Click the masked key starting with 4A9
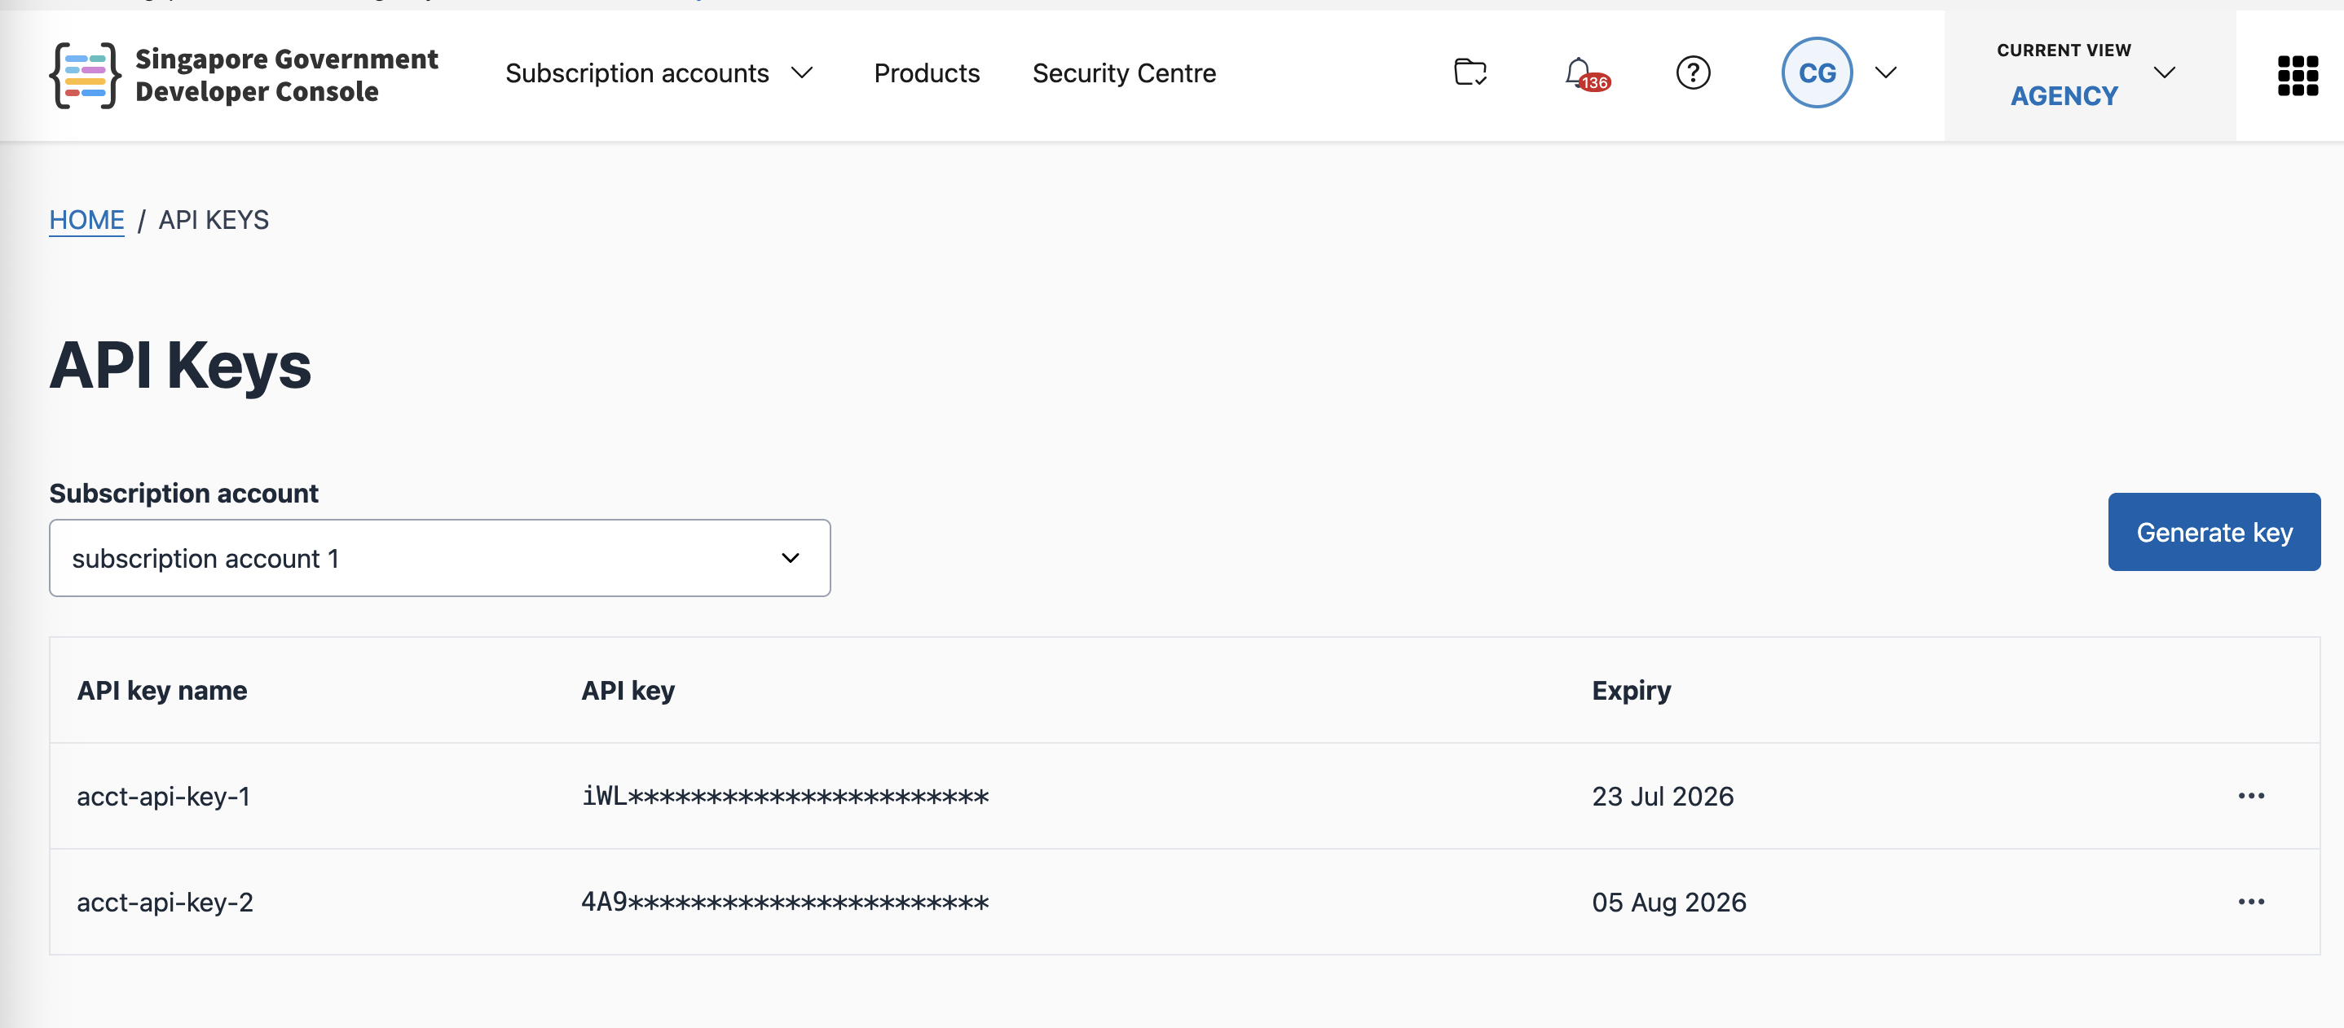The width and height of the screenshot is (2344, 1028). (x=784, y=902)
